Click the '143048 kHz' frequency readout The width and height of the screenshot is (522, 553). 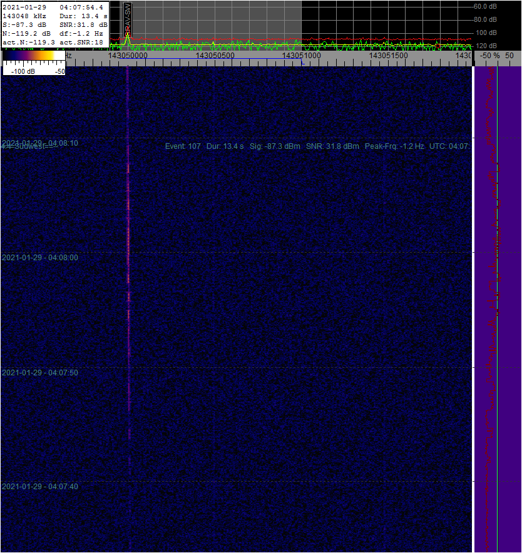24,16
